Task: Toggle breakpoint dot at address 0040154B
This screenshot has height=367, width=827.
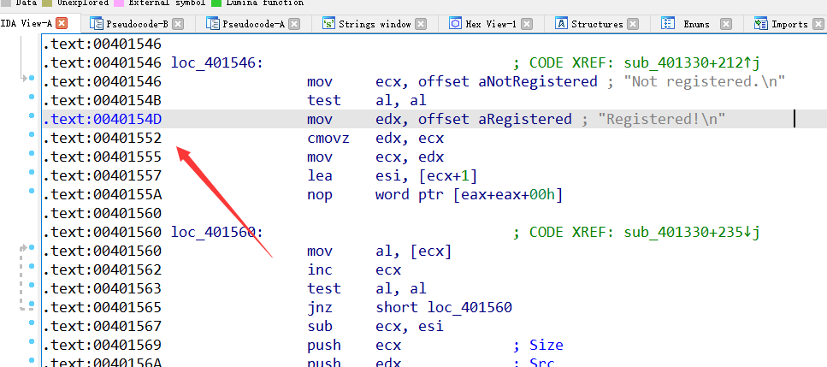Action: [x=32, y=97]
